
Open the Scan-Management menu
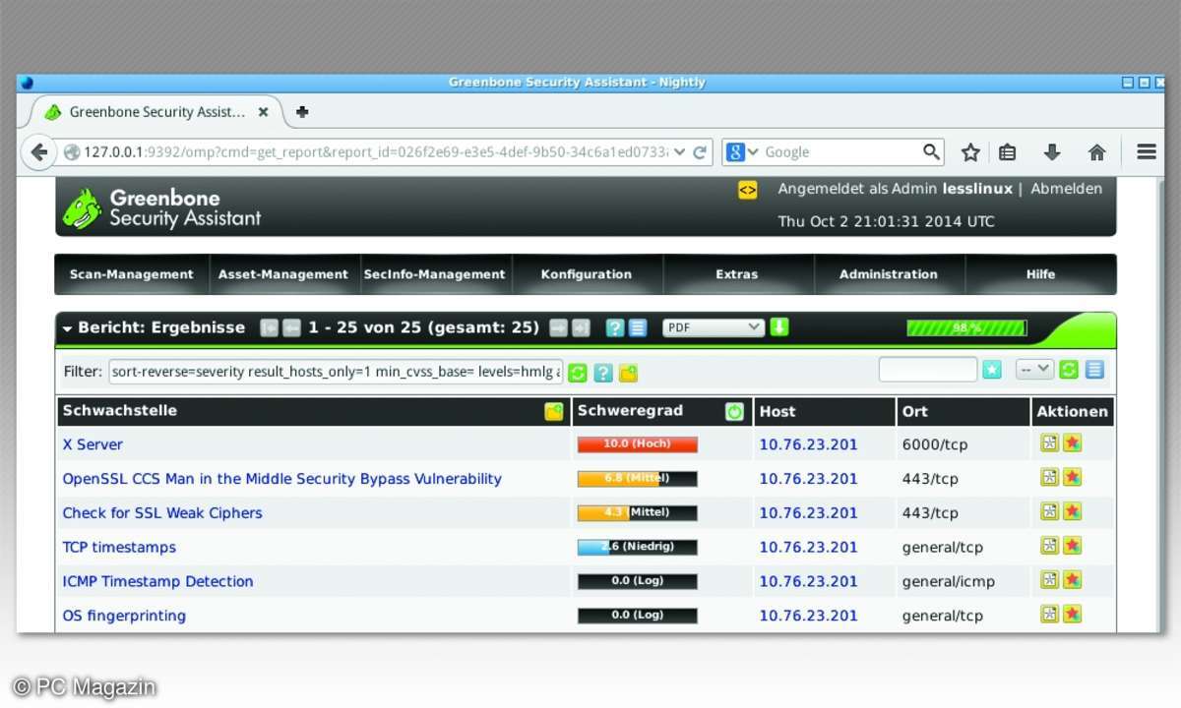click(132, 274)
